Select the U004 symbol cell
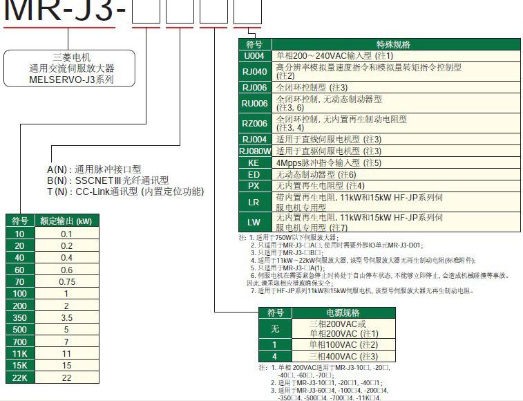This screenshot has width=523, height=401. coord(255,55)
